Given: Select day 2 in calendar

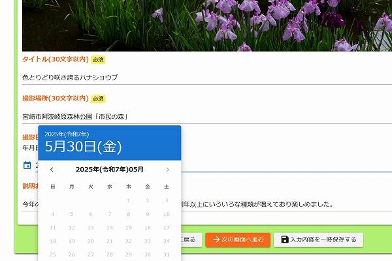Looking at the screenshot, I should click(x=148, y=200).
